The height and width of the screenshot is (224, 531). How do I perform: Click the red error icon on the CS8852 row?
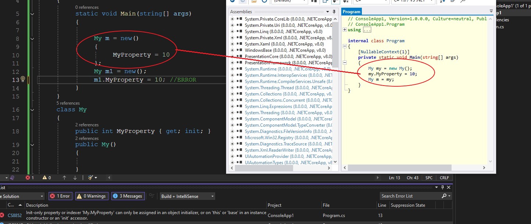point(2,215)
